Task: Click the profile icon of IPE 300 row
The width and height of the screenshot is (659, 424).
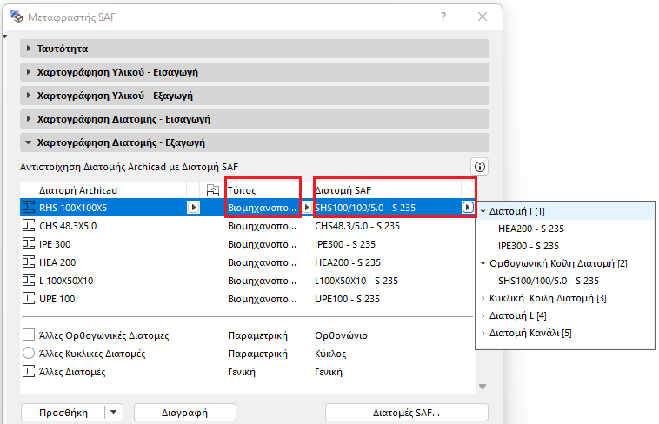Action: coord(29,244)
